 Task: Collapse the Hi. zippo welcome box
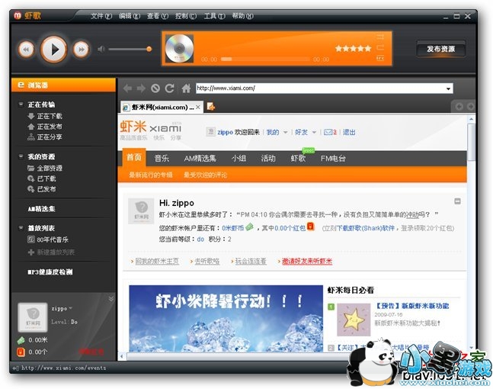[457, 201]
